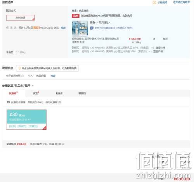
Task: Click the info circle beside 电子普通发票
Action: coord(23,76)
